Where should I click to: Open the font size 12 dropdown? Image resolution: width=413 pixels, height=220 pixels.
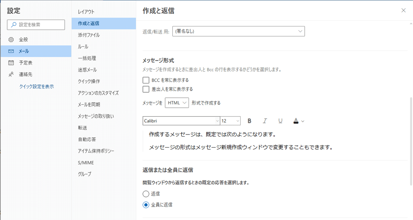(230, 121)
